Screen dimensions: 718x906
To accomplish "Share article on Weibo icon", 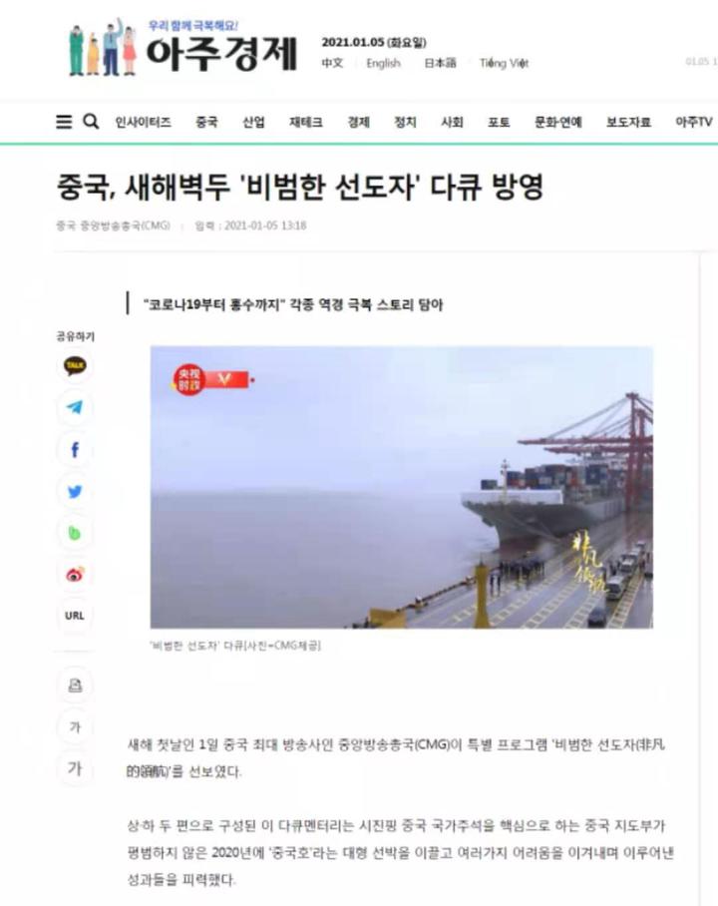I will pyautogui.click(x=75, y=575).
